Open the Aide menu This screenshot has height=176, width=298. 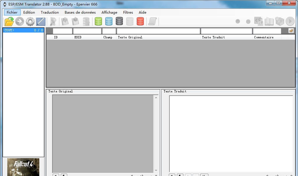click(x=143, y=12)
